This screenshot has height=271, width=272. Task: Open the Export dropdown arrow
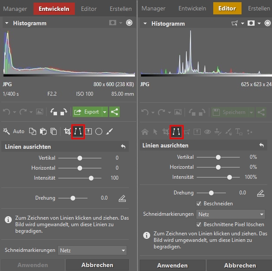[x=104, y=112]
